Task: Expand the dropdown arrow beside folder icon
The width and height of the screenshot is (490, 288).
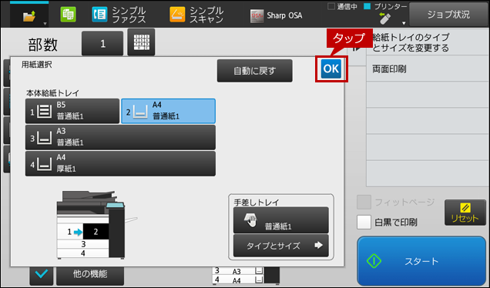Action: coord(45,24)
